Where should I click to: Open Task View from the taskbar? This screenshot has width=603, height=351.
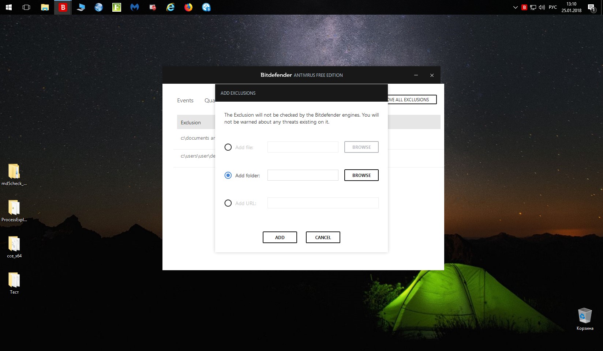pyautogui.click(x=26, y=7)
